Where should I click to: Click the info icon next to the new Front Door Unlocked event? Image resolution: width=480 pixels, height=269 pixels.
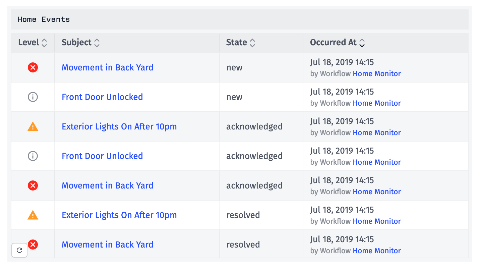tap(33, 97)
